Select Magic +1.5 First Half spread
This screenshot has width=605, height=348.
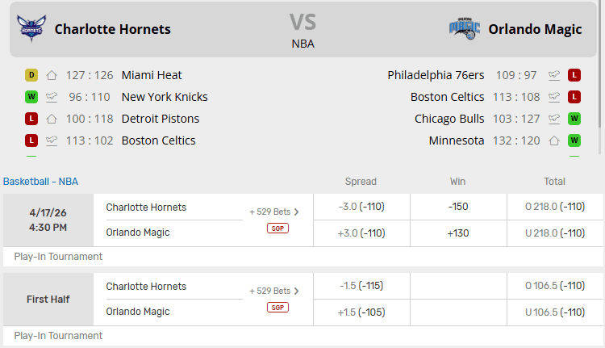pyautogui.click(x=361, y=312)
